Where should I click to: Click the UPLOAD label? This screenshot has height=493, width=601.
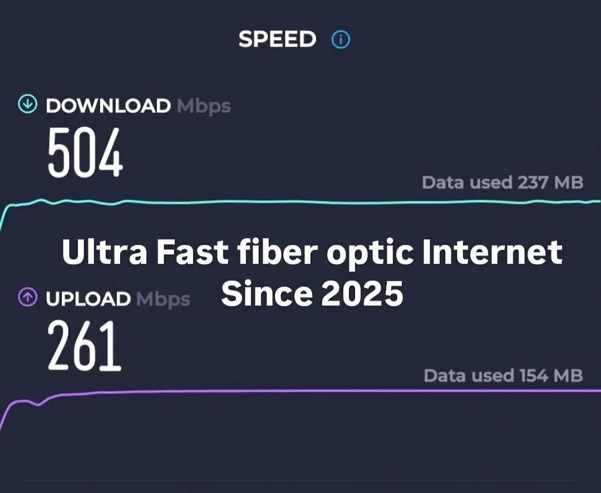[x=88, y=299]
